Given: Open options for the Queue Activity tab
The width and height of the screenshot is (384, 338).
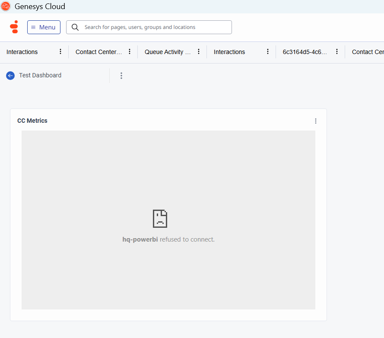Looking at the screenshot, I should coord(199,51).
